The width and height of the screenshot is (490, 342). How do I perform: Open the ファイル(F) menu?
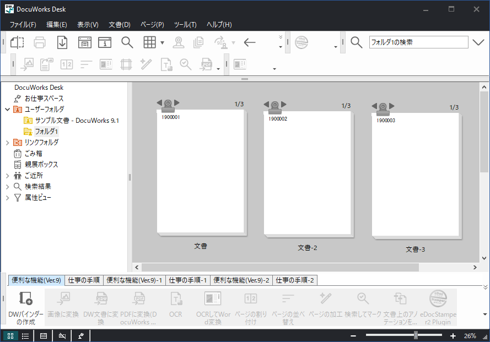pyautogui.click(x=23, y=24)
